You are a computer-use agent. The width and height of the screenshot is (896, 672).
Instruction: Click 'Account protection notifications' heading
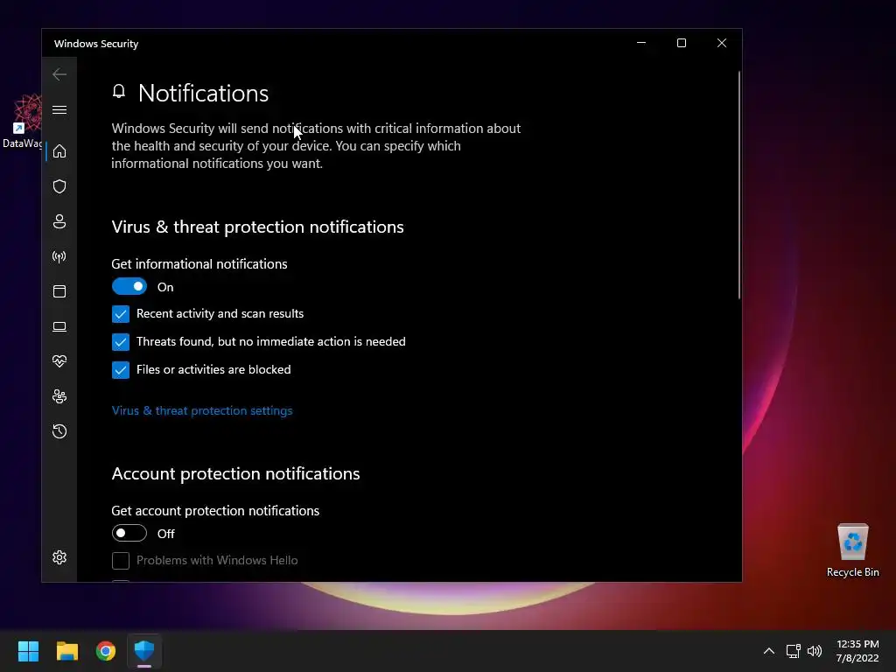point(235,473)
